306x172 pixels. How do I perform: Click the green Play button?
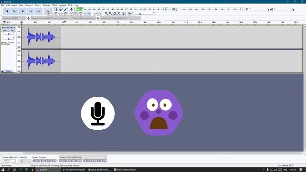[x=15, y=11]
